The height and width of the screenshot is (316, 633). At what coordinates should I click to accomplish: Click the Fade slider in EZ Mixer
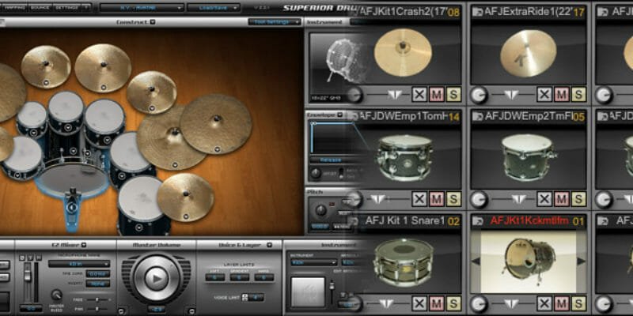pos(97,300)
